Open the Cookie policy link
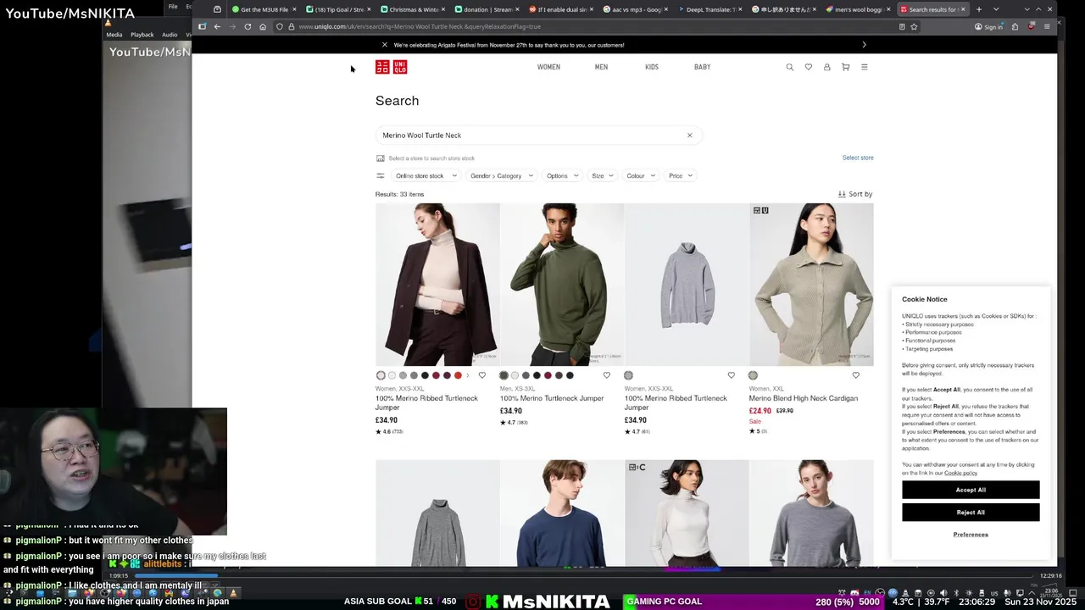1085x610 pixels. point(960,473)
